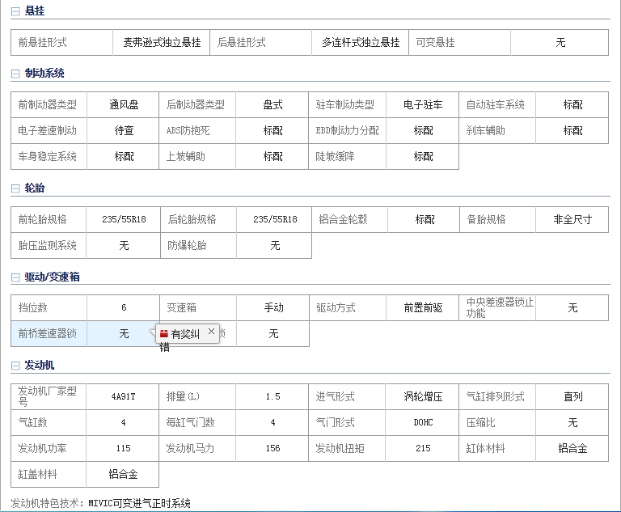The width and height of the screenshot is (621, 512).
Task: Click the MIVEC 可变进气正时系统 text line
Action: 101,503
